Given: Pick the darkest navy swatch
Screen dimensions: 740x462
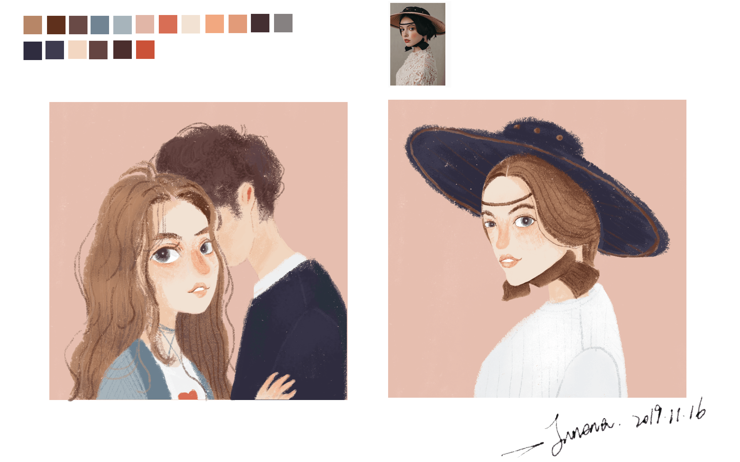Looking at the screenshot, I should click(x=33, y=51).
